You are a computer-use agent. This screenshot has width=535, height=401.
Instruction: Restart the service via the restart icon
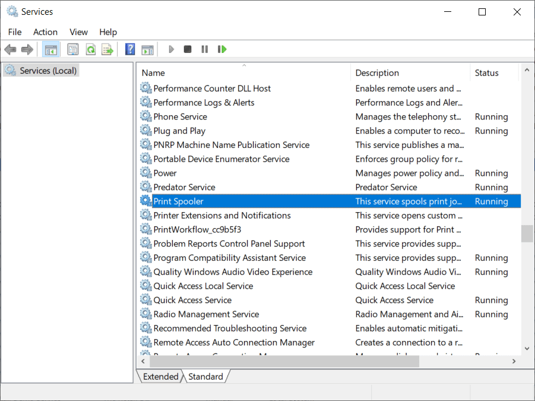[x=221, y=49]
